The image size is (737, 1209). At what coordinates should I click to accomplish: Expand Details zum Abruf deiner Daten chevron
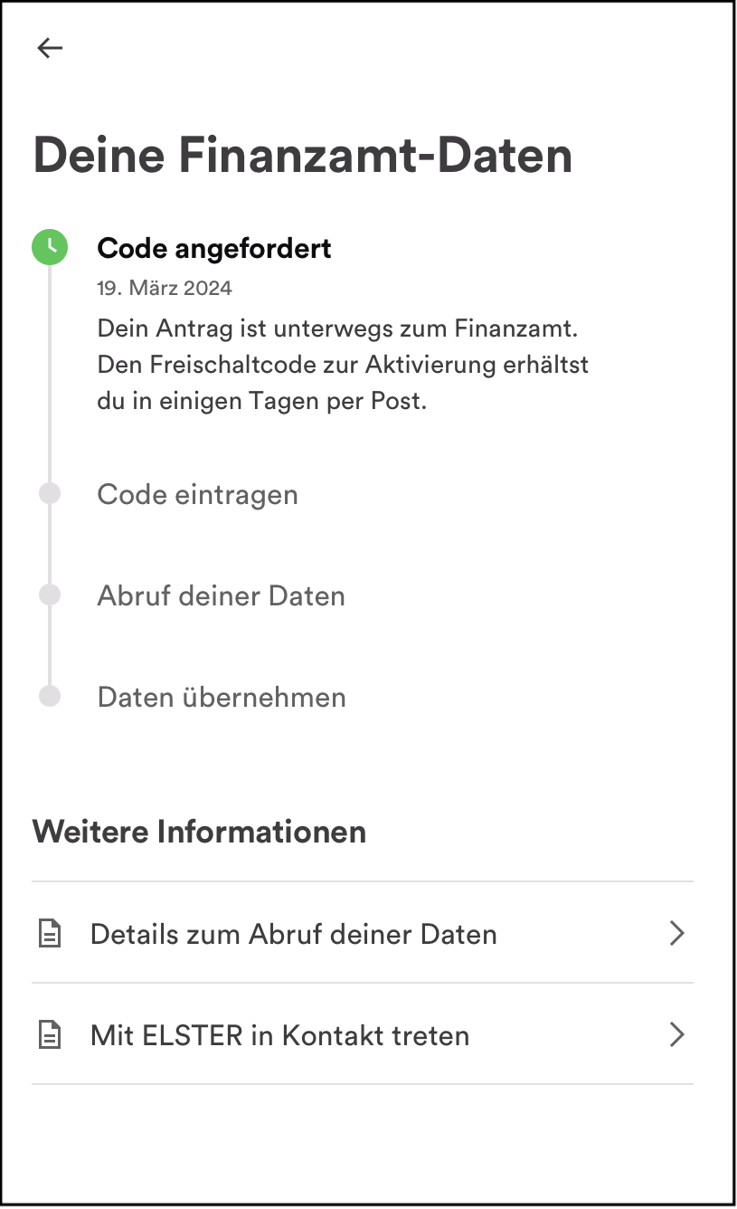point(676,934)
